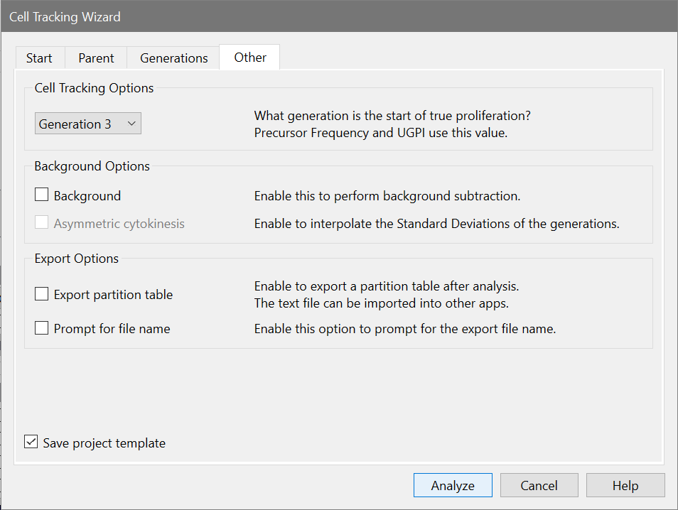The image size is (678, 510).
Task: Go to the Generations tab
Action: click(173, 58)
